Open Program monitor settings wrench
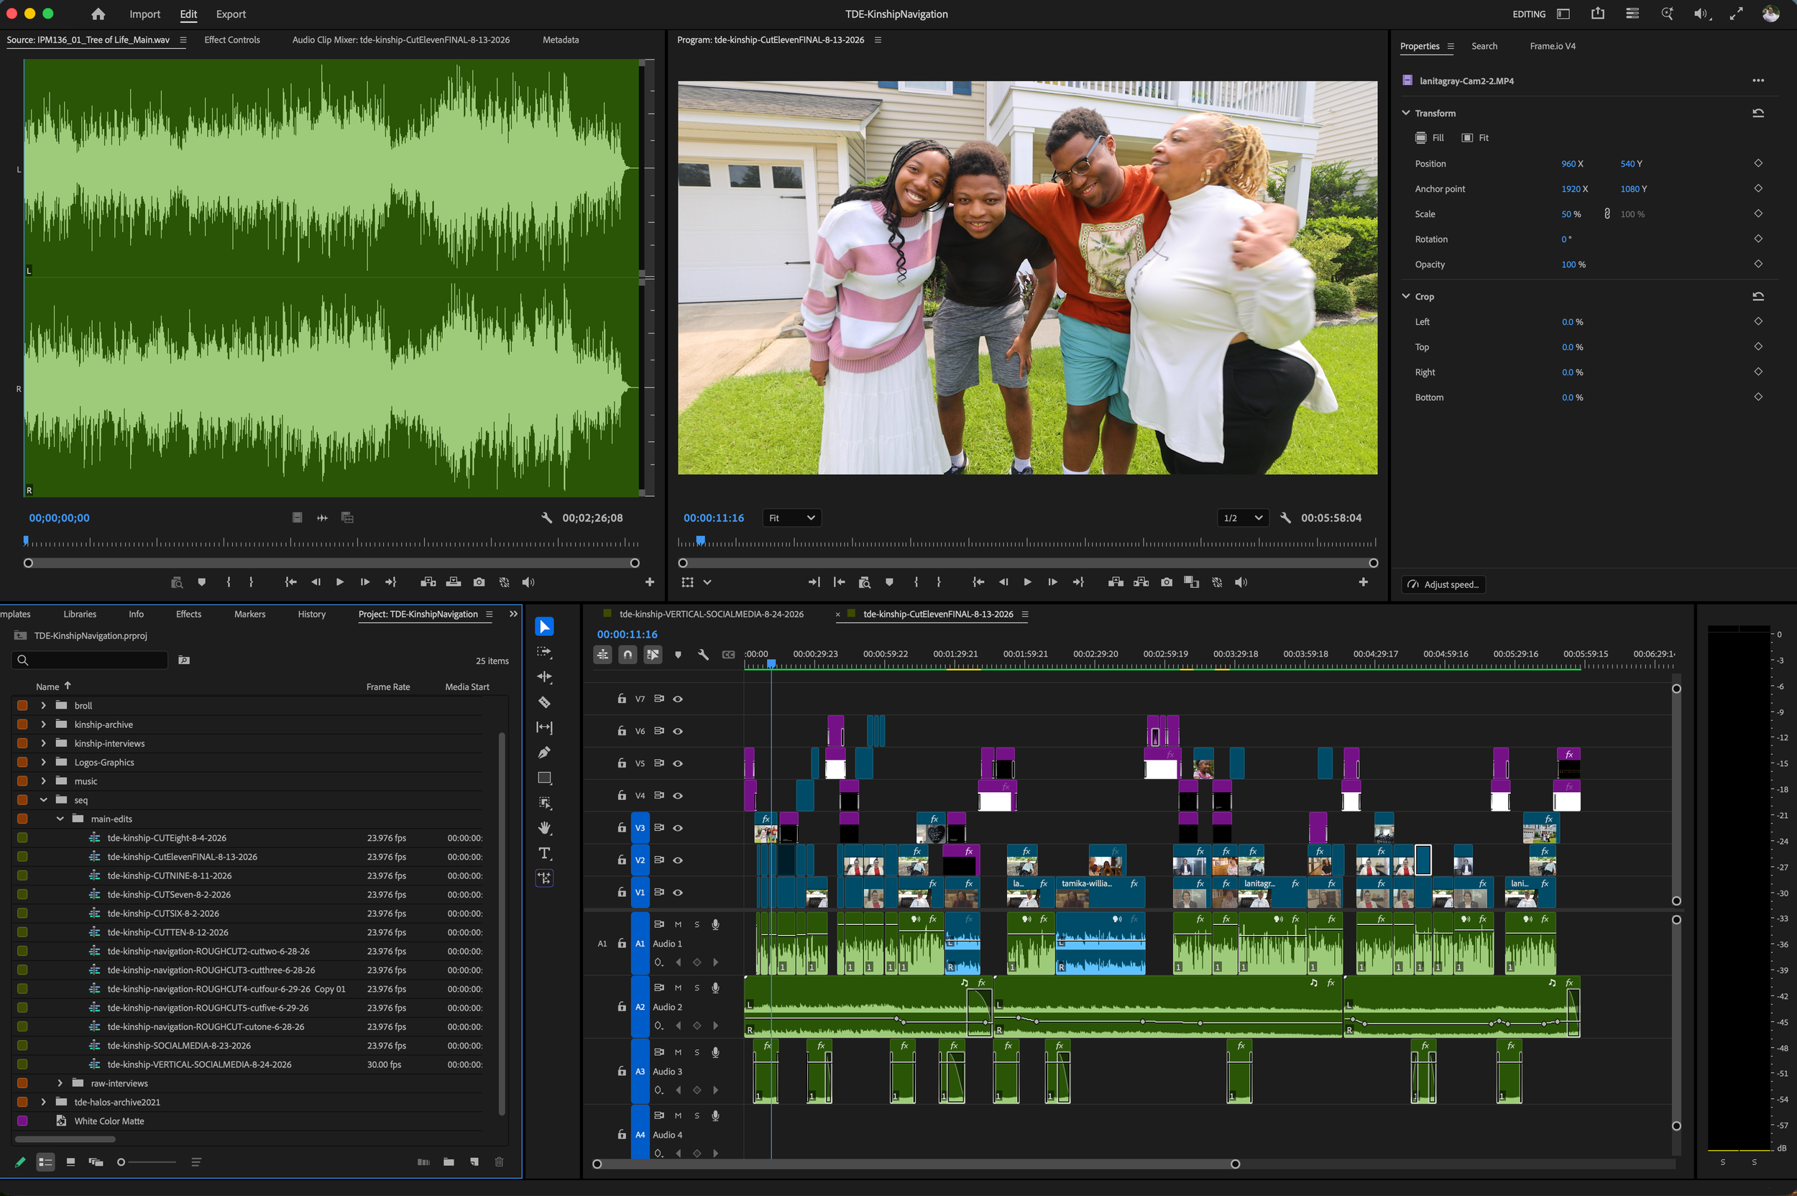 1285,518
